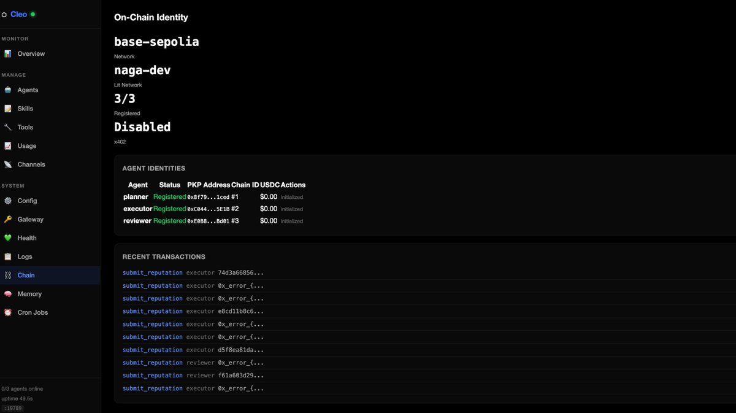
Task: Click Registered status in the #2 row
Action: [169, 209]
